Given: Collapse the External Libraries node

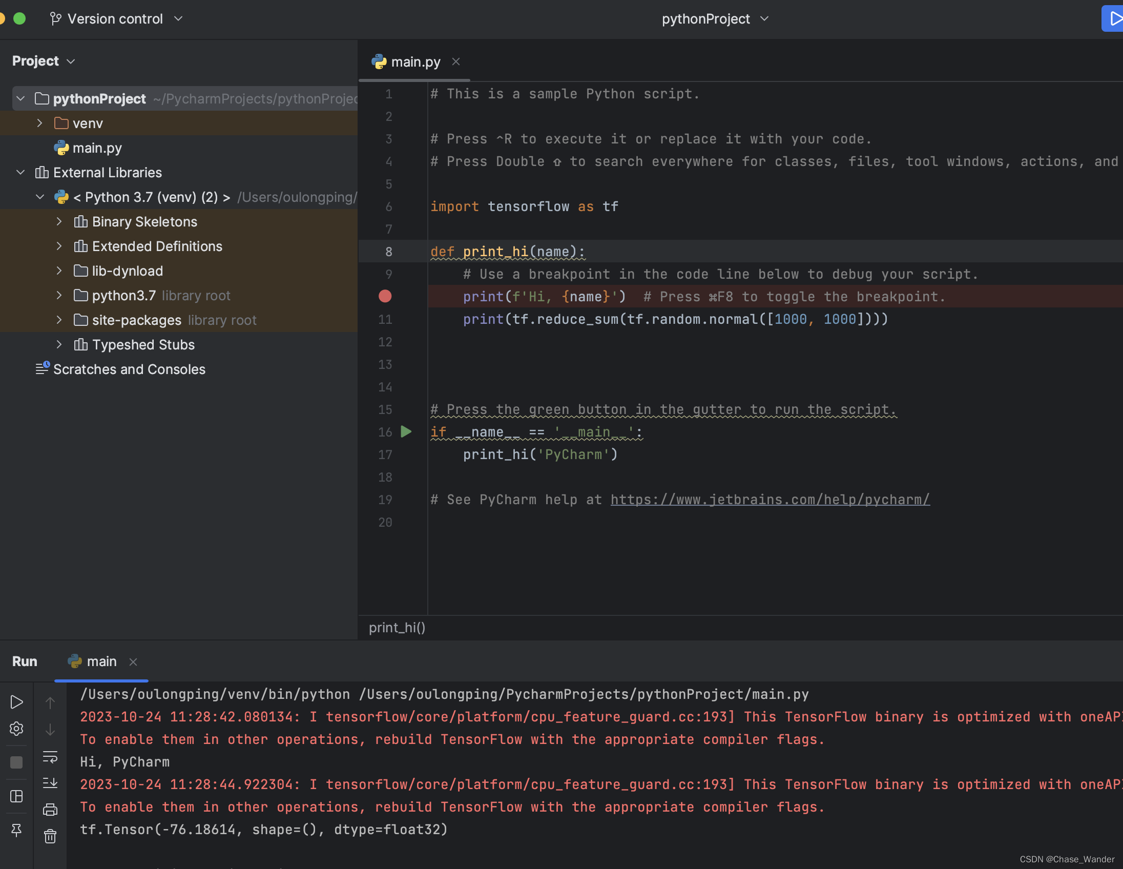Looking at the screenshot, I should pyautogui.click(x=20, y=172).
